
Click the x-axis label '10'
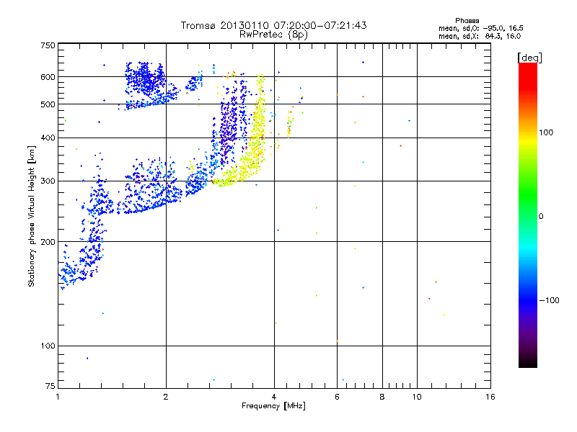(x=417, y=397)
